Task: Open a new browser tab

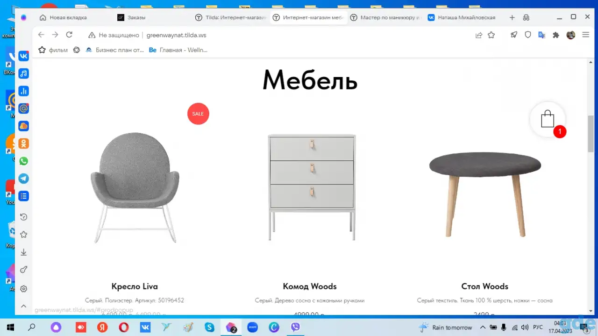Action: 512,18
